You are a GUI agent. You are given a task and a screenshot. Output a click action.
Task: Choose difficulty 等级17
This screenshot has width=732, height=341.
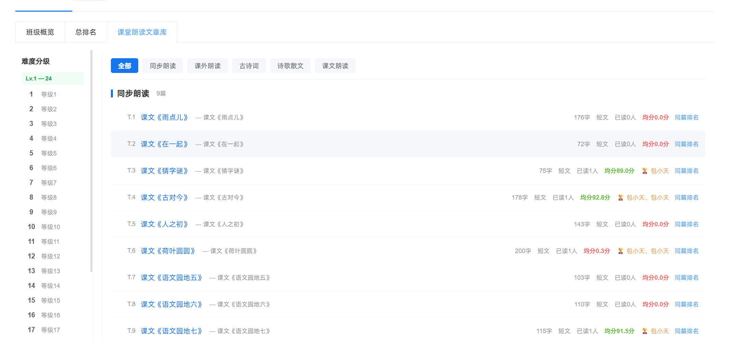point(50,330)
